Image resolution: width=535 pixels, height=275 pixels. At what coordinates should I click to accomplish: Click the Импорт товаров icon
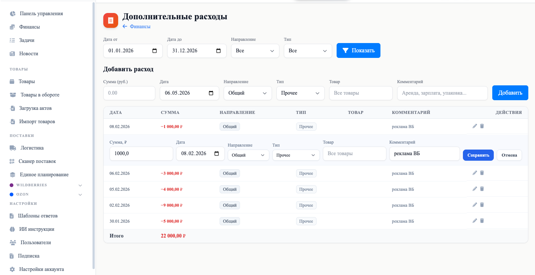click(12, 122)
